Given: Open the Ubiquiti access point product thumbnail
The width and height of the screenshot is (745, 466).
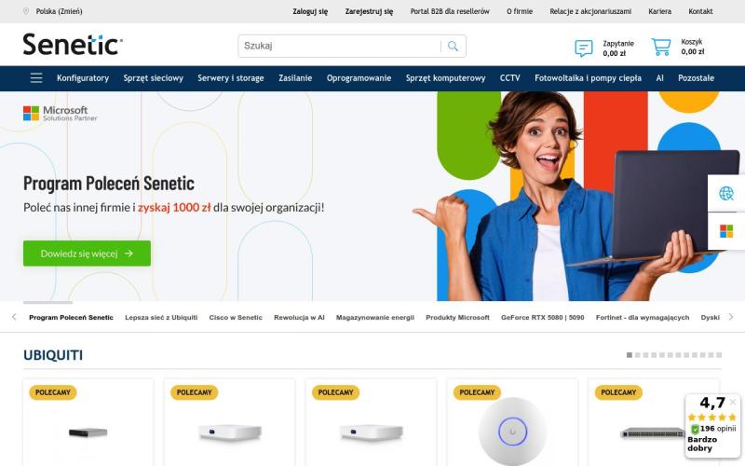Looking at the screenshot, I should (x=512, y=431).
